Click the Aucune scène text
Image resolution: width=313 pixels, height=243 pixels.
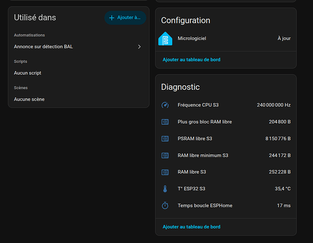[x=29, y=100]
